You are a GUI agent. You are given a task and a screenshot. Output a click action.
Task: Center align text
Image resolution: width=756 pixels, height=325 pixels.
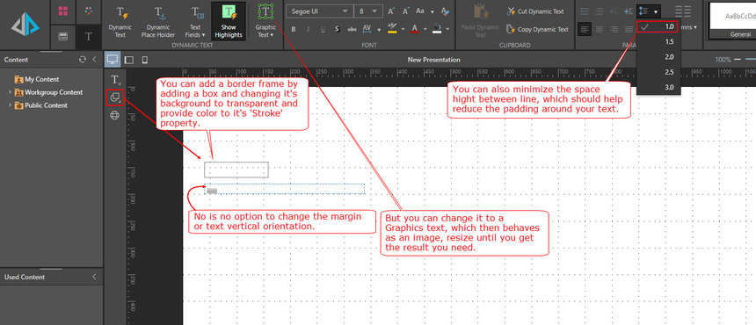tap(600, 29)
